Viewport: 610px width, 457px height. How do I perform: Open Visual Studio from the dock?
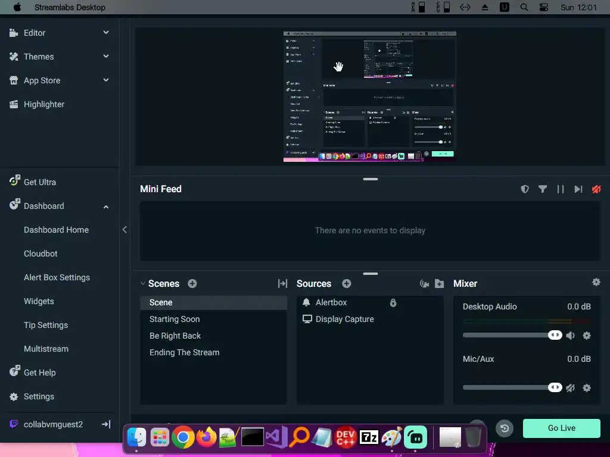tap(276, 437)
